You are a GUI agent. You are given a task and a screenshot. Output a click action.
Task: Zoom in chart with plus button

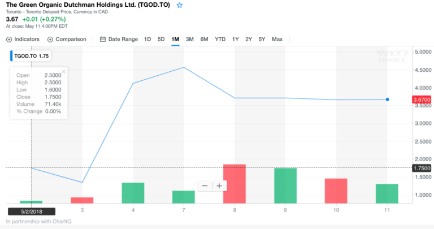219,186
